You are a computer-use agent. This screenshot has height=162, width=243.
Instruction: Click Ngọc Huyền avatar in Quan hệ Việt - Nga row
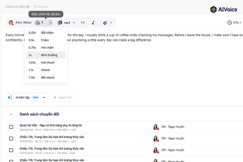[156, 127]
